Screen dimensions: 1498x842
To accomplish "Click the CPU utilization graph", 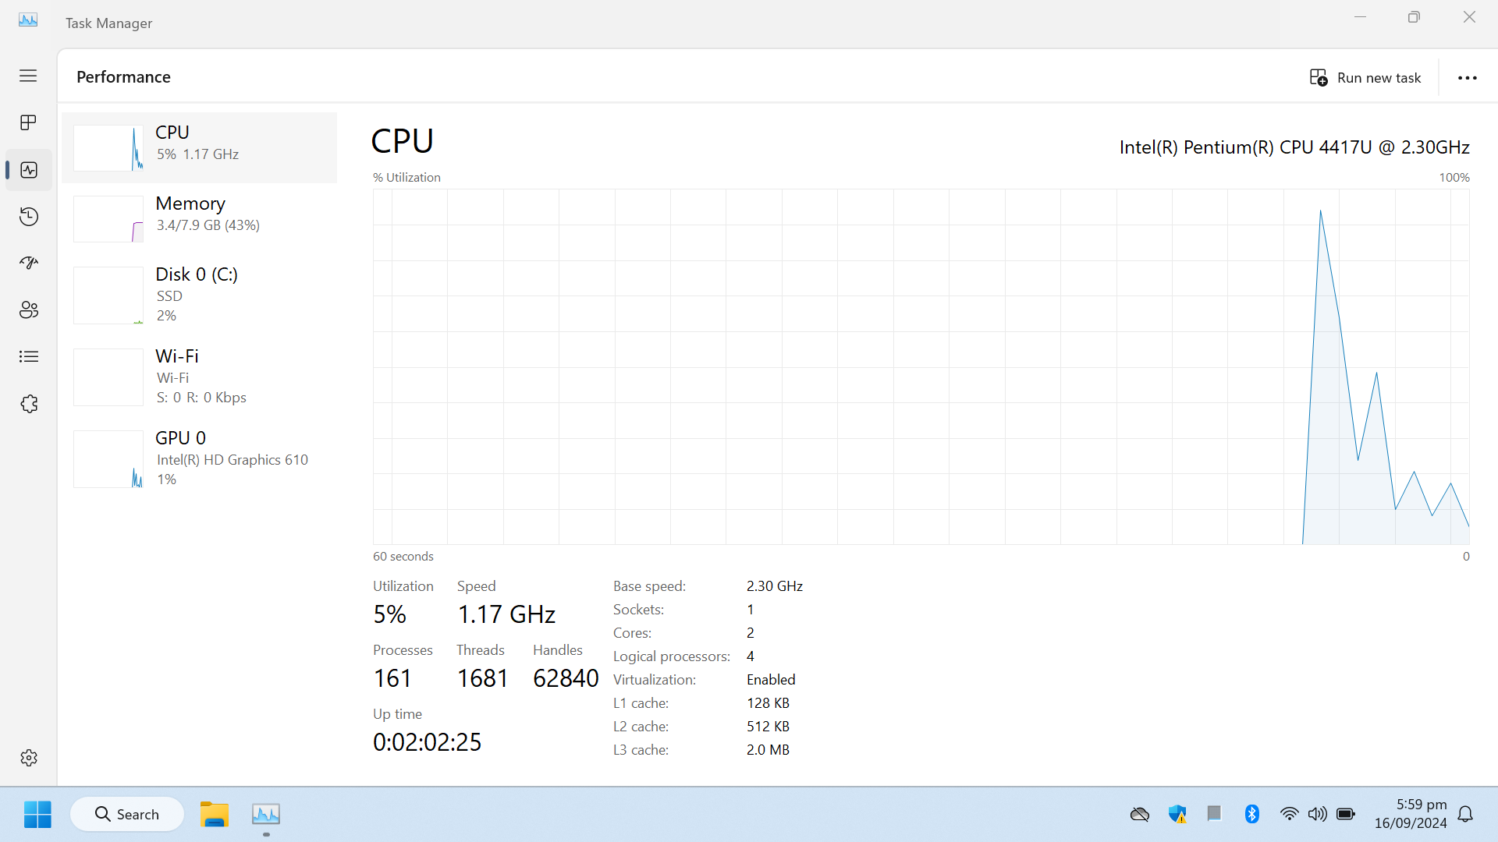I will (x=921, y=366).
